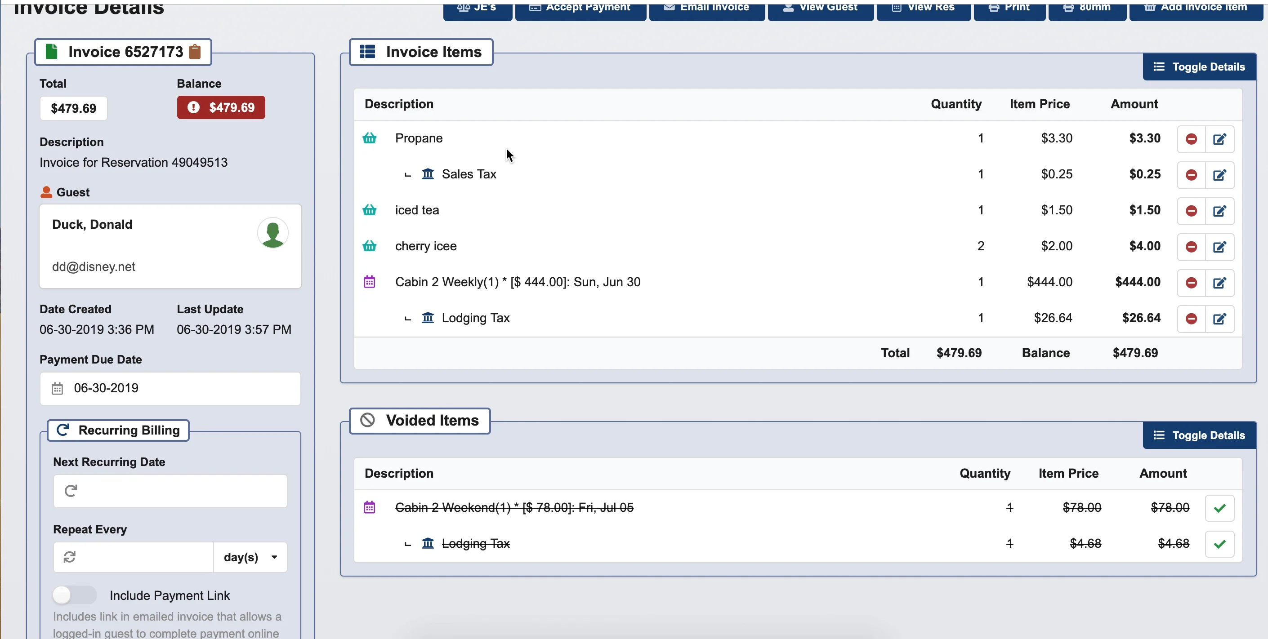The height and width of the screenshot is (639, 1268).
Task: Remove the Propane line item
Action: (1191, 139)
